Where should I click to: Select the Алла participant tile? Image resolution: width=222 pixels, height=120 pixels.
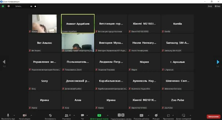(x=78, y=100)
